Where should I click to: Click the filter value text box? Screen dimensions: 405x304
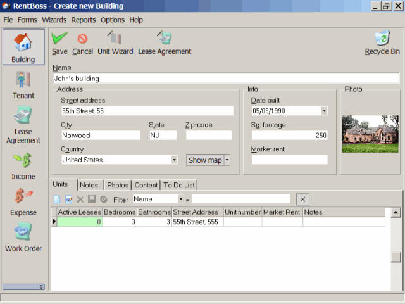240,199
